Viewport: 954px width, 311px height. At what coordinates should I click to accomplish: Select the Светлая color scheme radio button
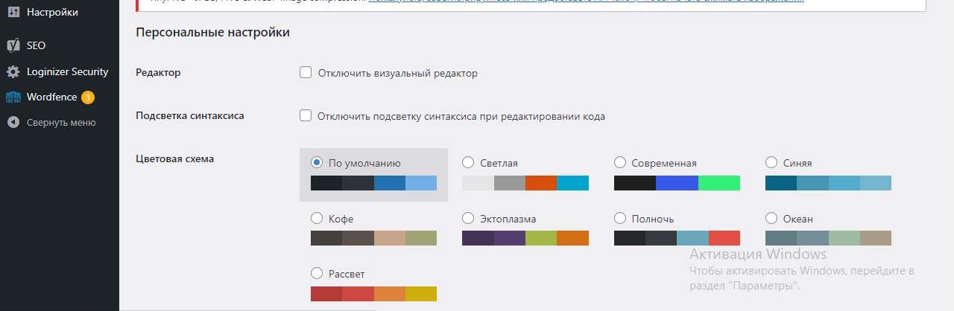pyautogui.click(x=468, y=162)
